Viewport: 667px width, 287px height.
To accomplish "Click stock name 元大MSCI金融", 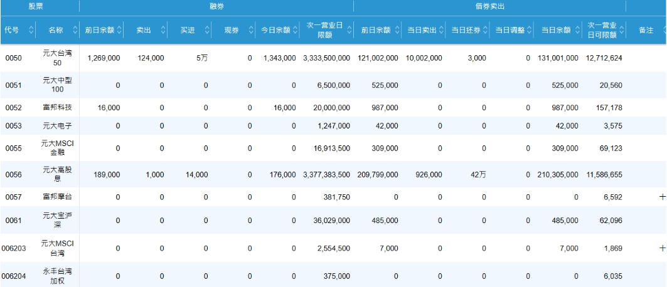I will click(58, 148).
